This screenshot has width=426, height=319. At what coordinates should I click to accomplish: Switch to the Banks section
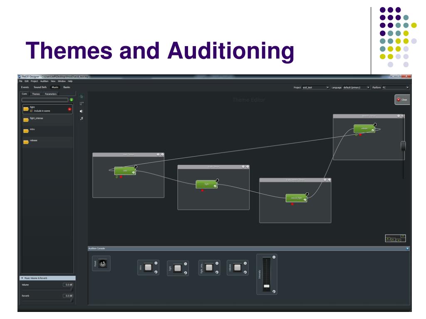[67, 87]
